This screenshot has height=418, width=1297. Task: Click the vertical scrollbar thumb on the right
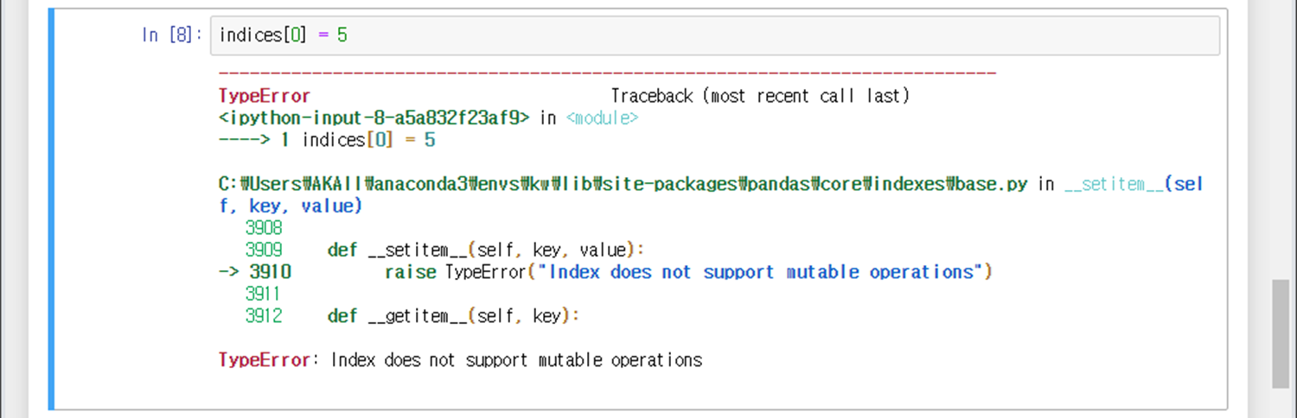click(1281, 333)
